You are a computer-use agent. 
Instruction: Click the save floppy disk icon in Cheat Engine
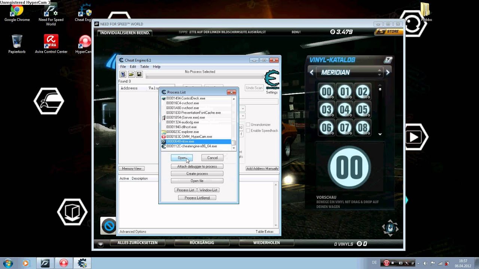point(139,74)
